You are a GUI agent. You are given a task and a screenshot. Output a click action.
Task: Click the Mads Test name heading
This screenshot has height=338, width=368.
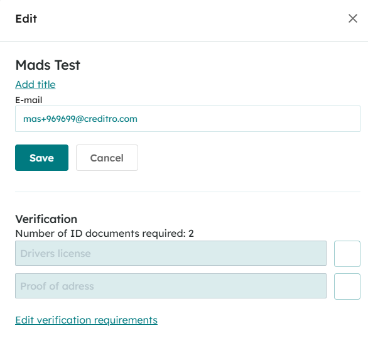(48, 65)
